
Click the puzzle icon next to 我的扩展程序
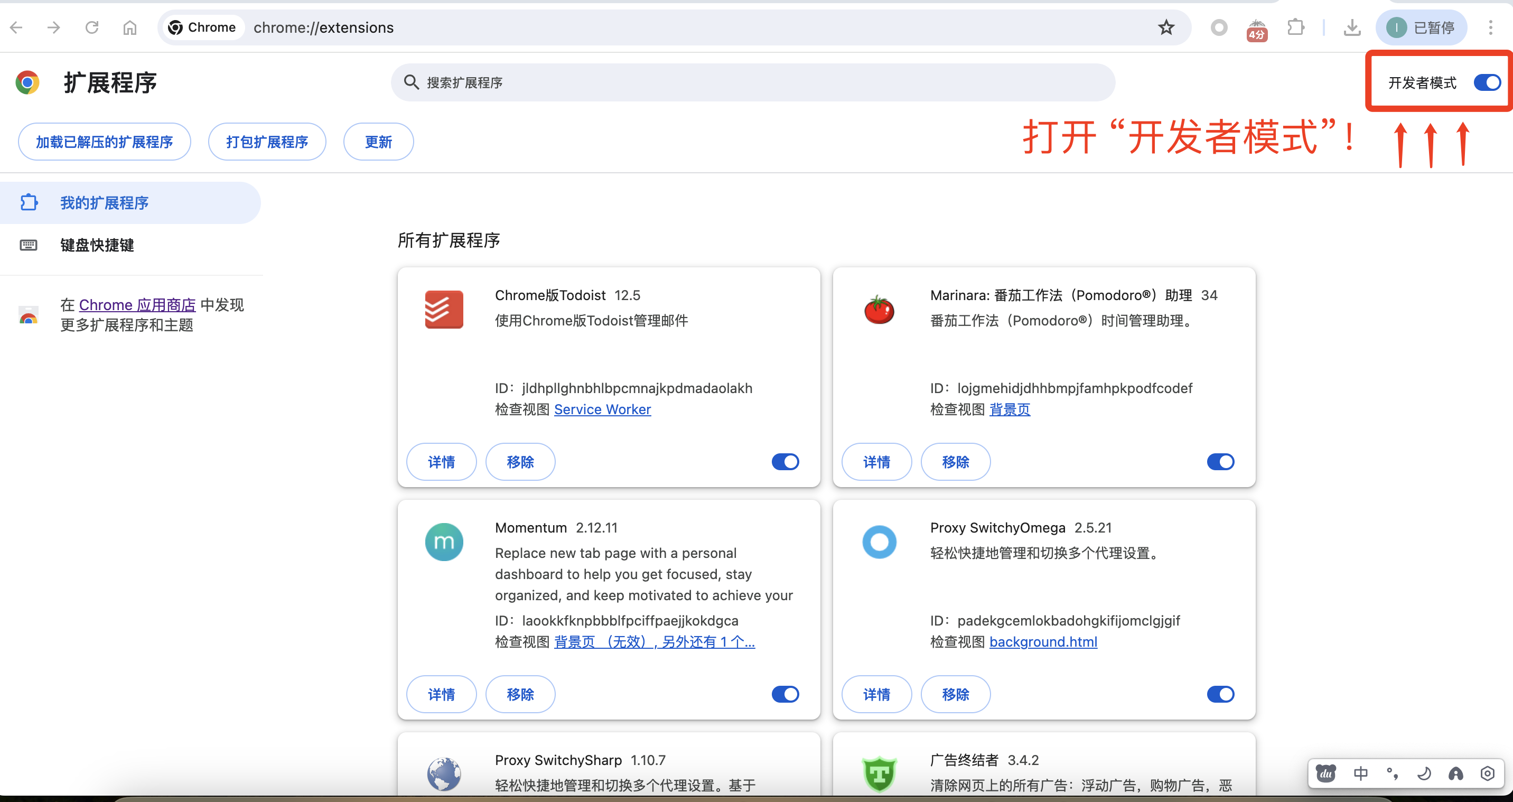tap(29, 203)
